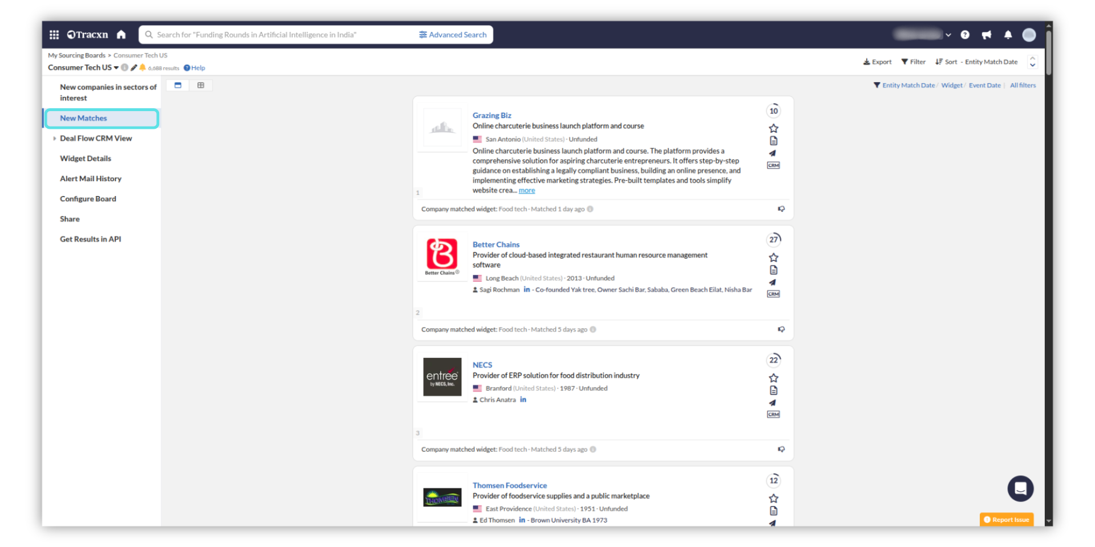Screen dimensions: 1095x547
Task: Open the announcements megaphone icon
Action: pyautogui.click(x=986, y=35)
